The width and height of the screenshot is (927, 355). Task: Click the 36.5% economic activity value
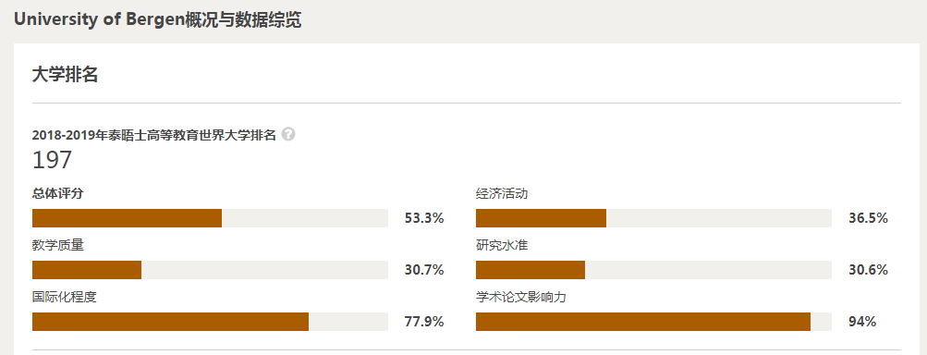(x=868, y=218)
